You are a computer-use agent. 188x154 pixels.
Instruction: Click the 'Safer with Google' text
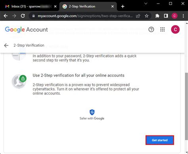click(x=92, y=118)
